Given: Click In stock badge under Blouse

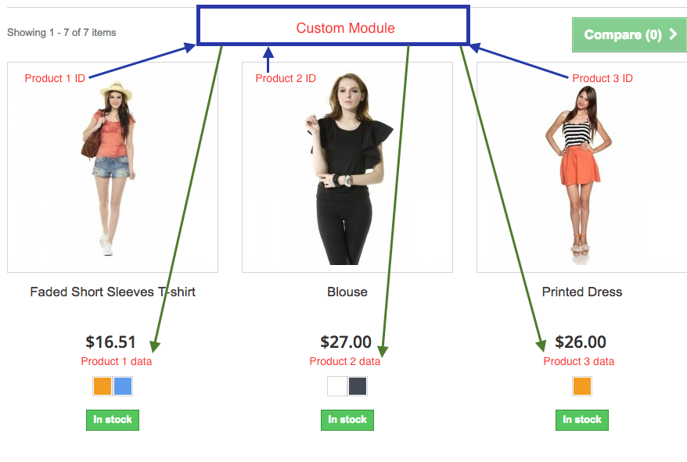Looking at the screenshot, I should coord(347,420).
